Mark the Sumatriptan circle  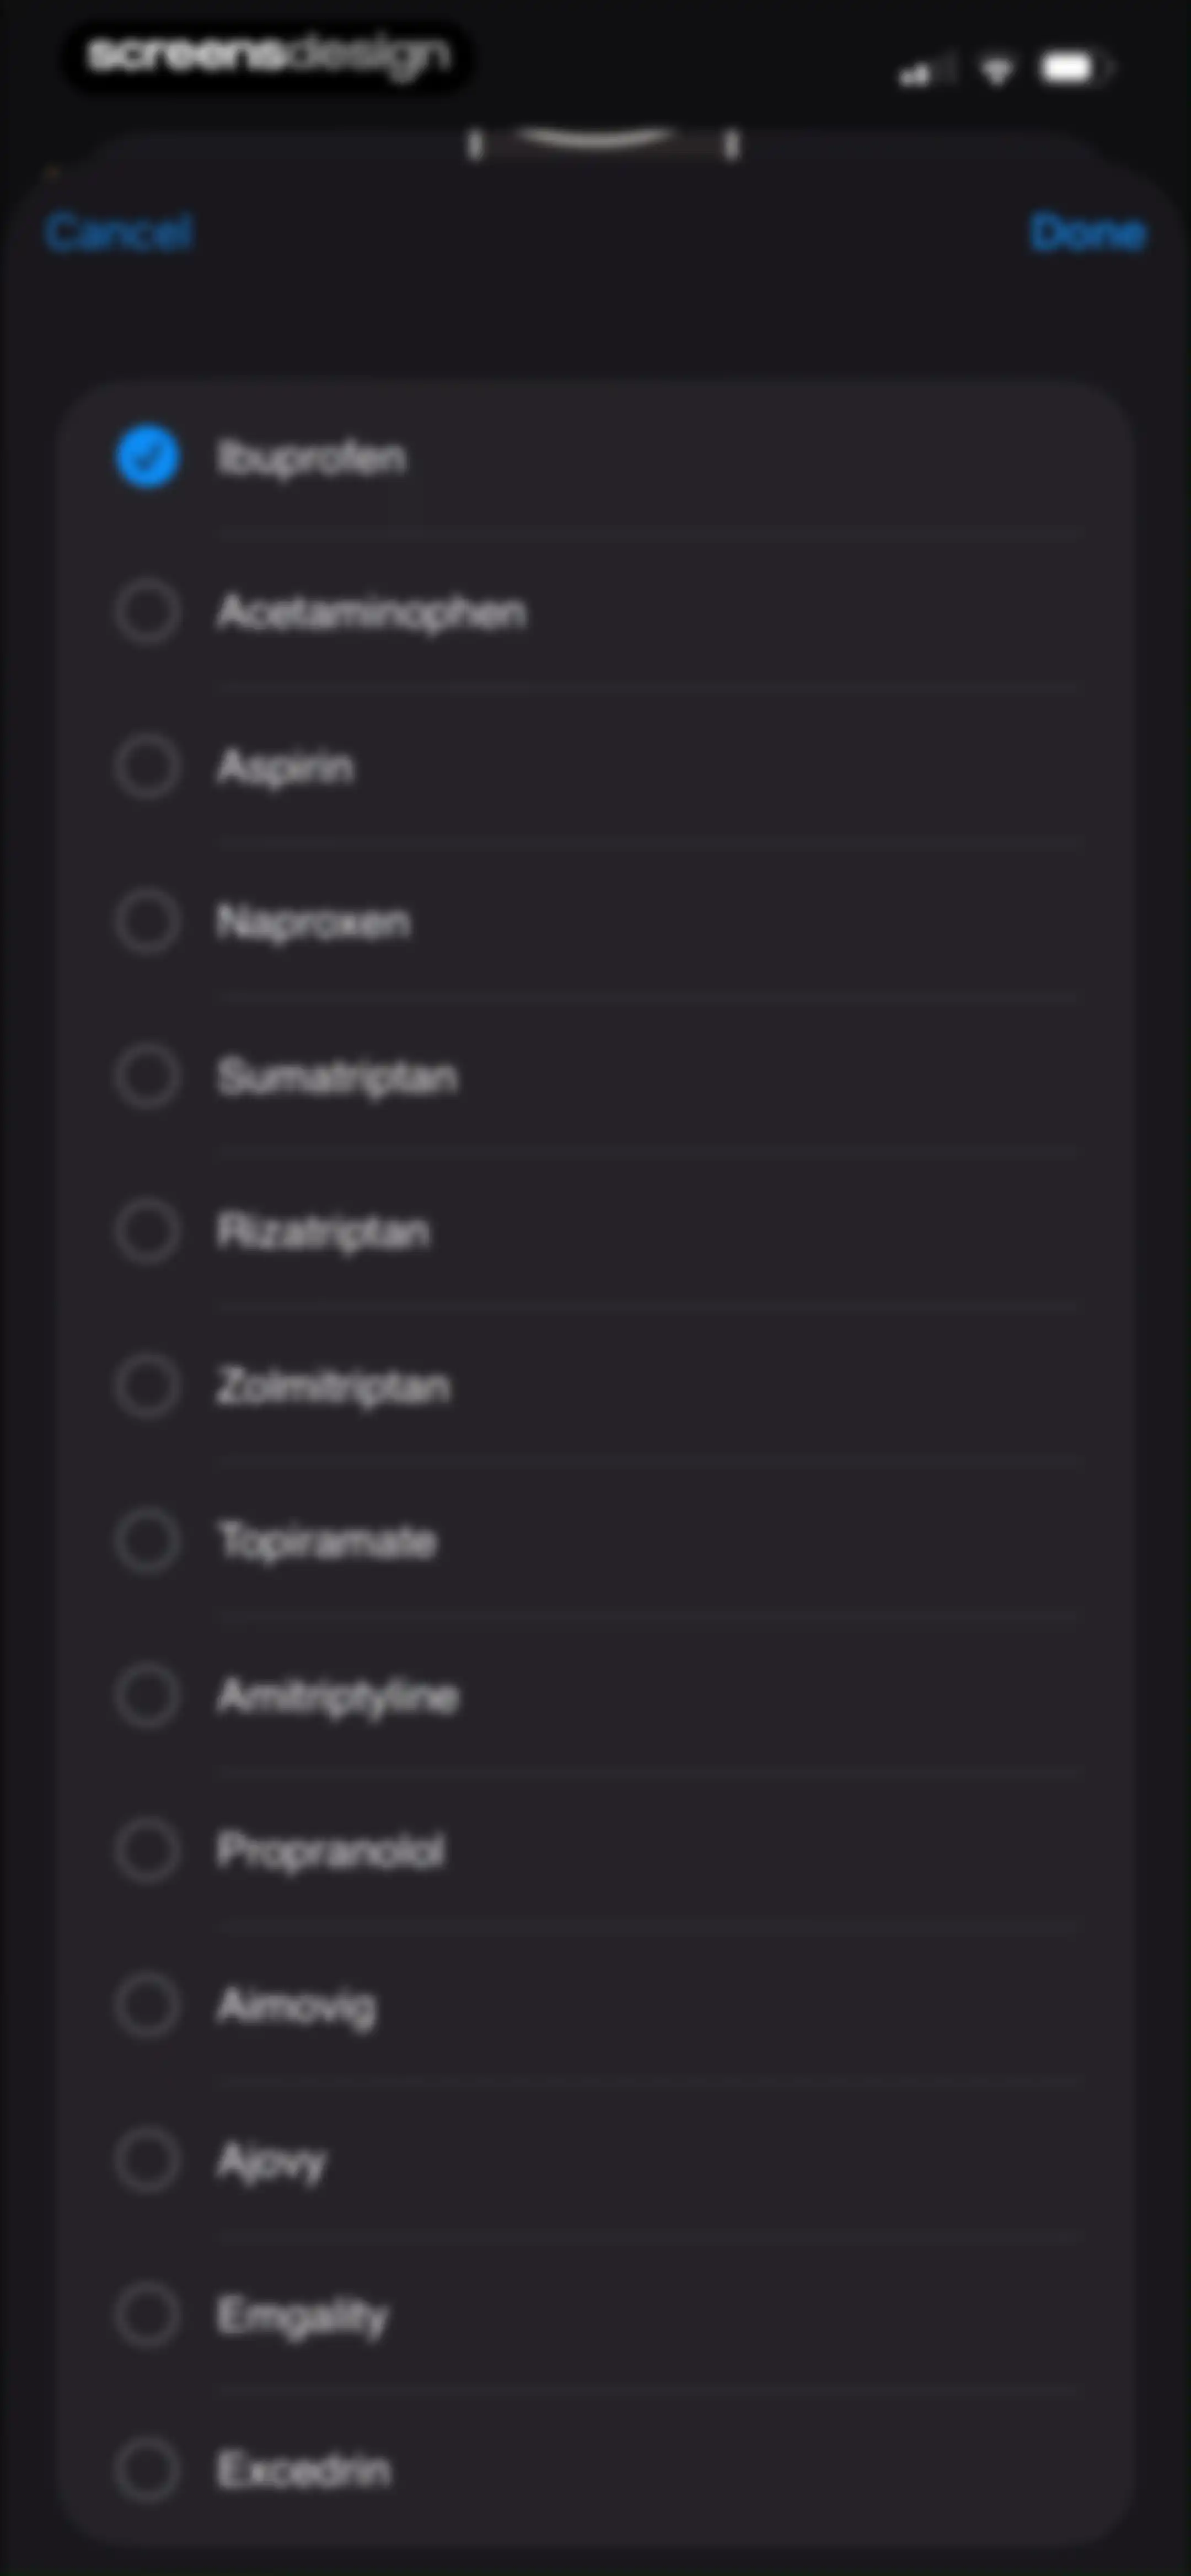pyautogui.click(x=147, y=1077)
